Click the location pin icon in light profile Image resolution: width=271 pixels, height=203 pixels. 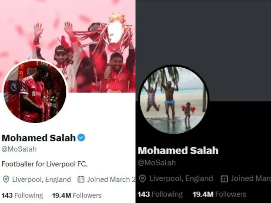(x=6, y=179)
